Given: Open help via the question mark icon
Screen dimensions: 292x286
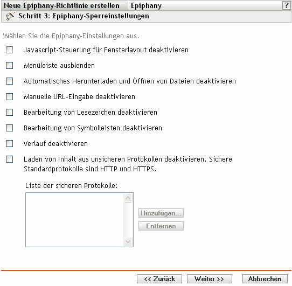Looking at the screenshot, I should pos(286,5).
